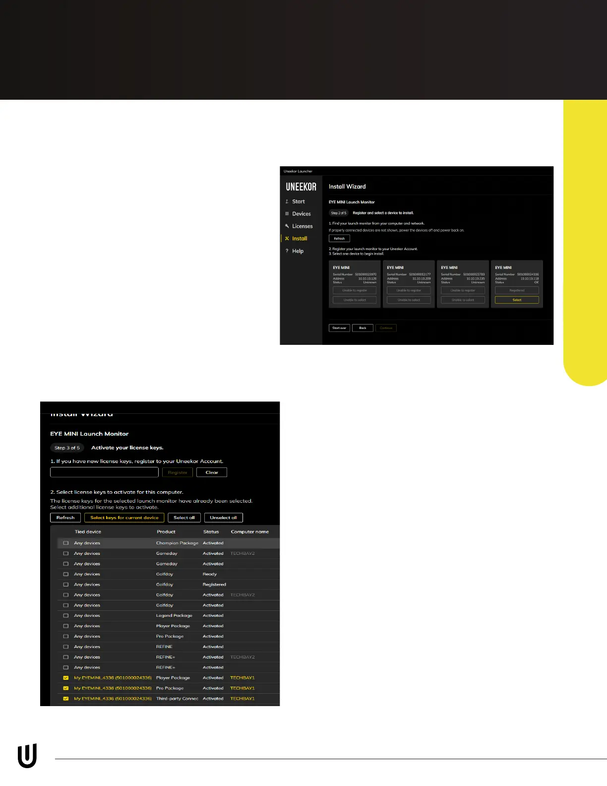Click the address 10.10.10.126 on first card
Screen dimensions: 607x786
(x=367, y=279)
